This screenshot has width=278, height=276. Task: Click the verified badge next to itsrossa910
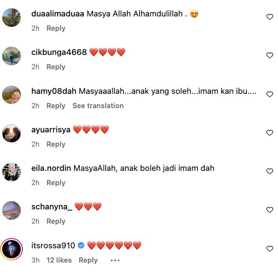coord(81,246)
